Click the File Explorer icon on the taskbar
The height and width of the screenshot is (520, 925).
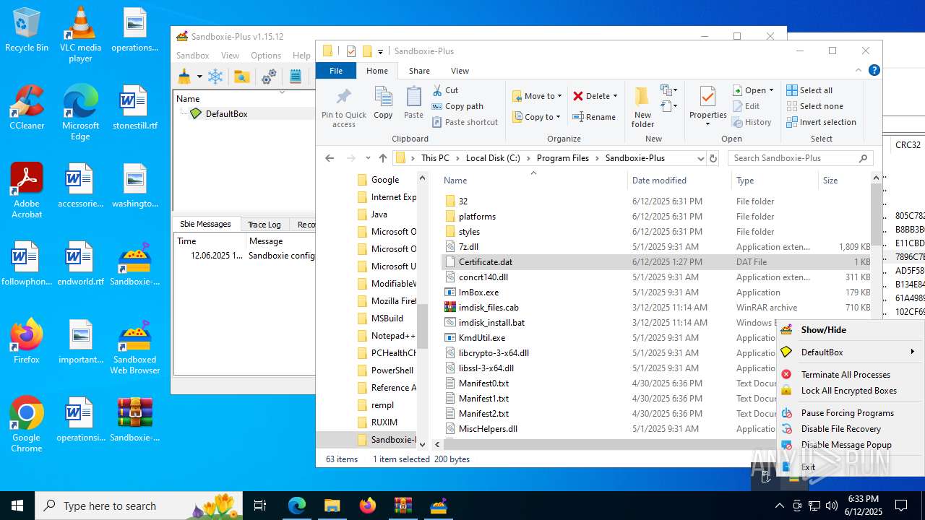pos(332,506)
